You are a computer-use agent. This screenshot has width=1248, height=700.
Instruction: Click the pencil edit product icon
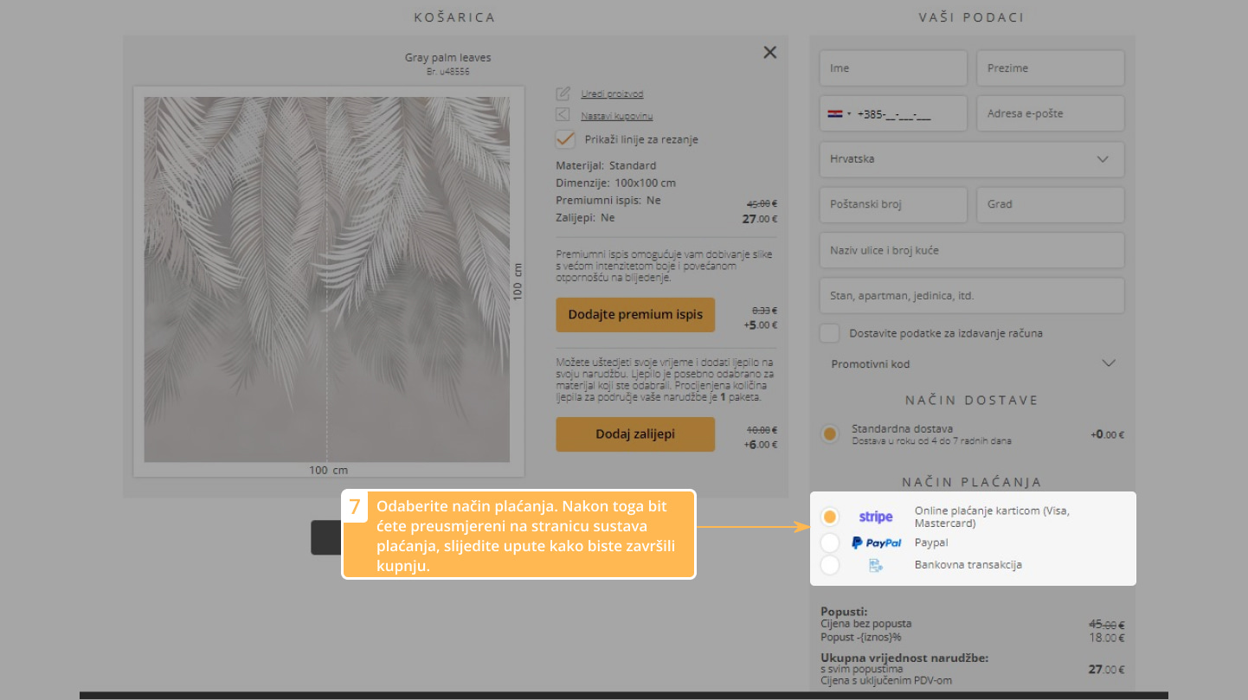pyautogui.click(x=563, y=93)
